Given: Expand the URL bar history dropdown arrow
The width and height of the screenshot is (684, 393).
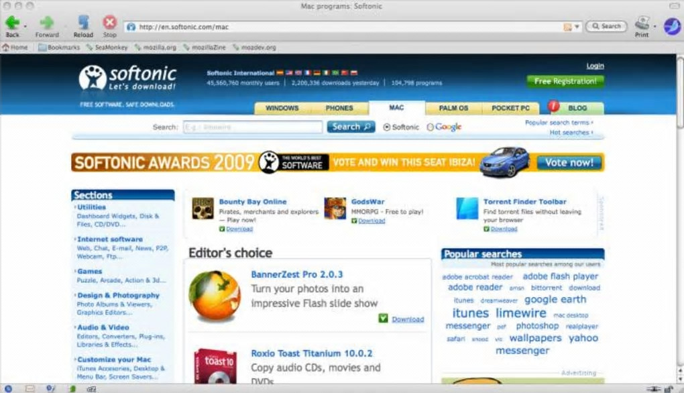Looking at the screenshot, I should pos(577,27).
